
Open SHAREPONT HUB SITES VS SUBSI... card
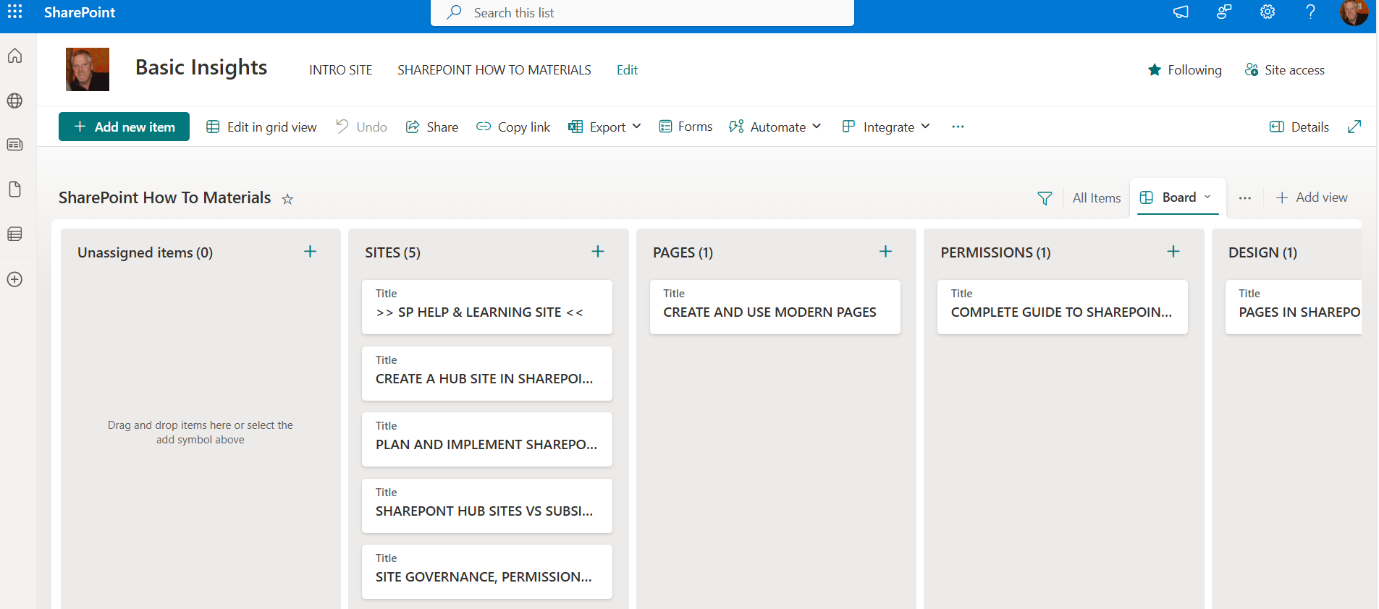[x=487, y=506]
